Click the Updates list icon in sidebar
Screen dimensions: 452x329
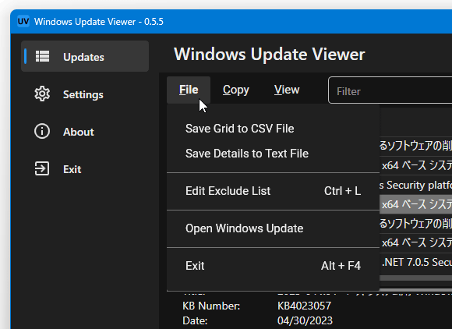42,56
